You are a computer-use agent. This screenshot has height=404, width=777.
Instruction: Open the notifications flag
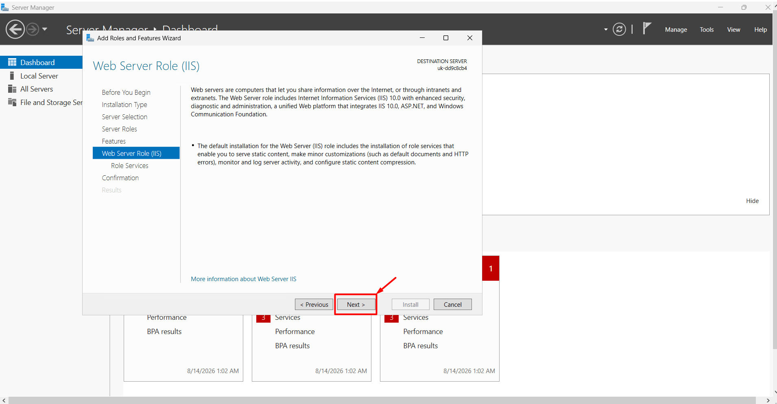coord(647,28)
